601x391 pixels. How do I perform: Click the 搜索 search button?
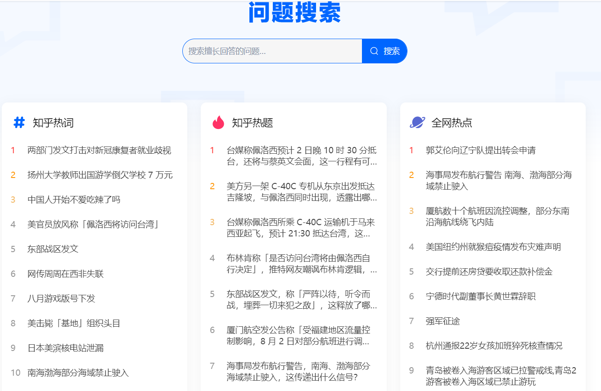[384, 51]
